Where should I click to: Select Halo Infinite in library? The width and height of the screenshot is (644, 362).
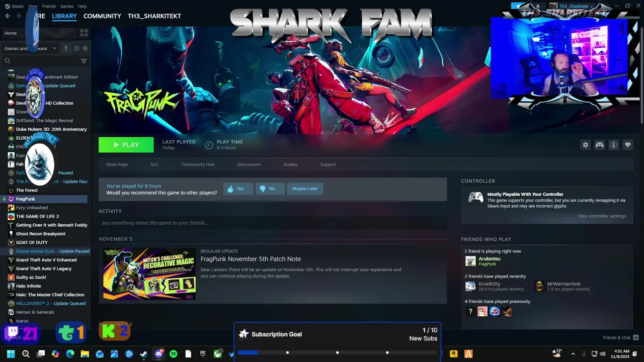click(x=29, y=286)
